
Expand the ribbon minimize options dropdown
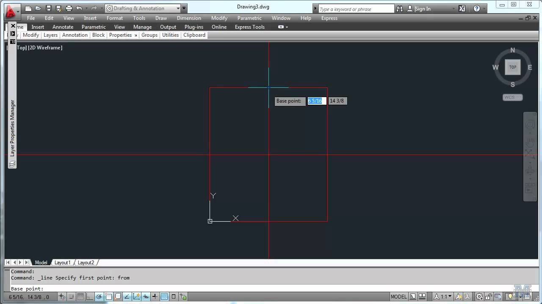[287, 27]
